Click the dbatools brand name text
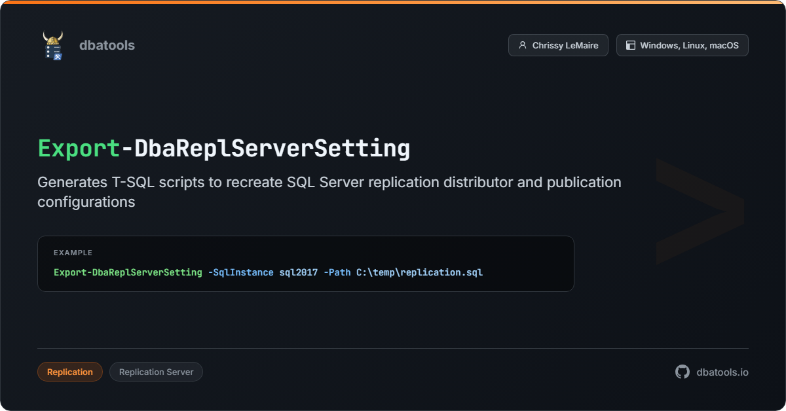This screenshot has height=411, width=786. pyautogui.click(x=107, y=45)
